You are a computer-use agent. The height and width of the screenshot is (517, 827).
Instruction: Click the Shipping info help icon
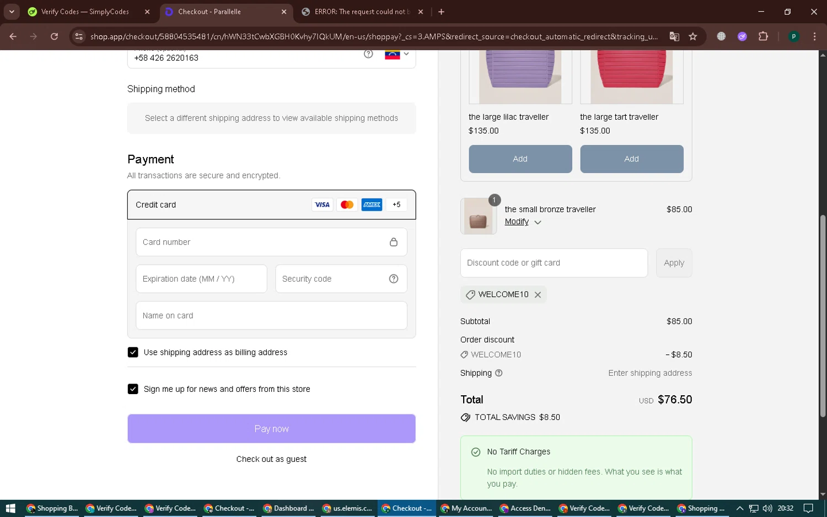pos(499,373)
